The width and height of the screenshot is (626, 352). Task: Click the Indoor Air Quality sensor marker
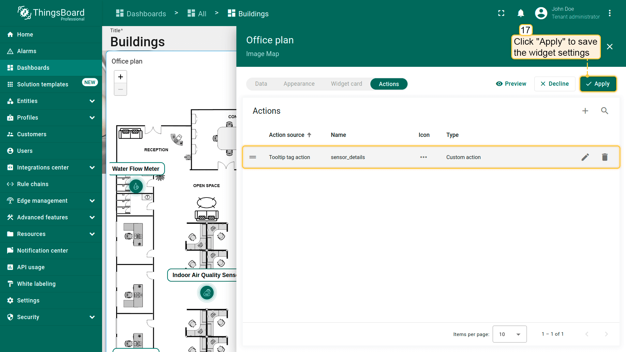click(207, 293)
